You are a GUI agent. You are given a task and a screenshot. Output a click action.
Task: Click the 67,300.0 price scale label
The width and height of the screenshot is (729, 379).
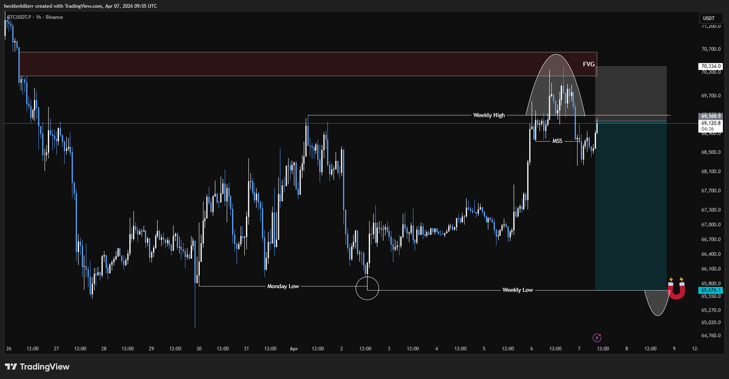(711, 210)
